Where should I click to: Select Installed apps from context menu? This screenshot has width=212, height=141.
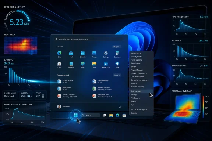tap(136, 53)
